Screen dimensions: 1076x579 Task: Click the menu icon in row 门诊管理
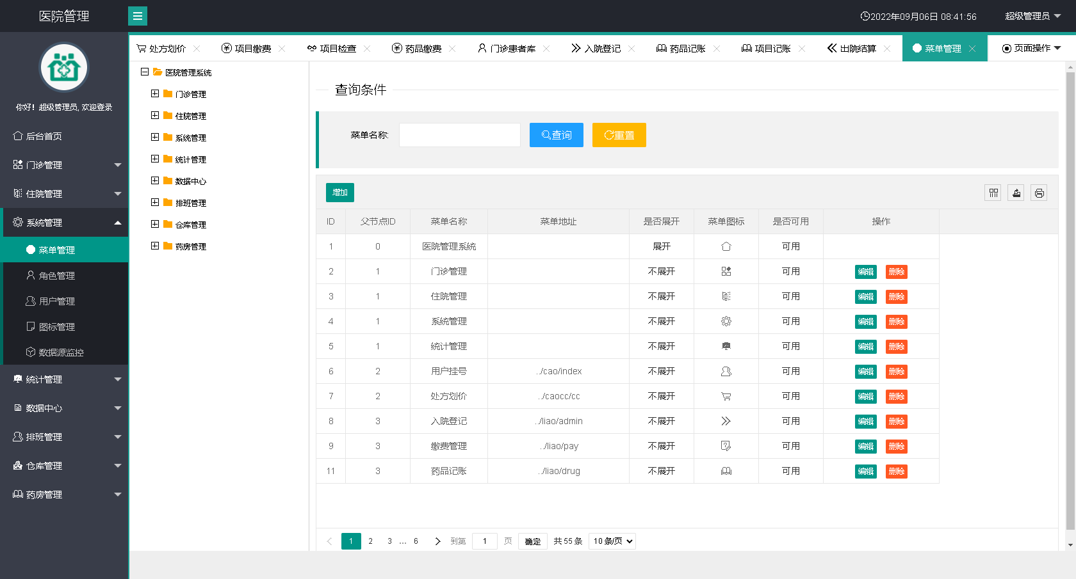(x=726, y=271)
